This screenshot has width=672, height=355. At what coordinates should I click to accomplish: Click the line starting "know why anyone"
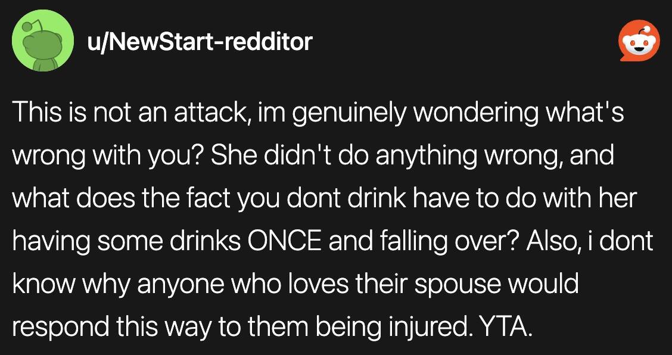[295, 285]
